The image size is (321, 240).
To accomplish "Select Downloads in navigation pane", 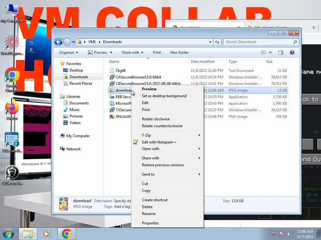I will click(78, 77).
